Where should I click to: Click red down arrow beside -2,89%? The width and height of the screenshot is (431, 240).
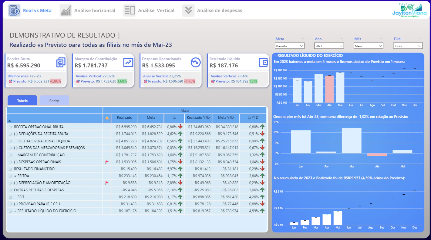click(180, 183)
